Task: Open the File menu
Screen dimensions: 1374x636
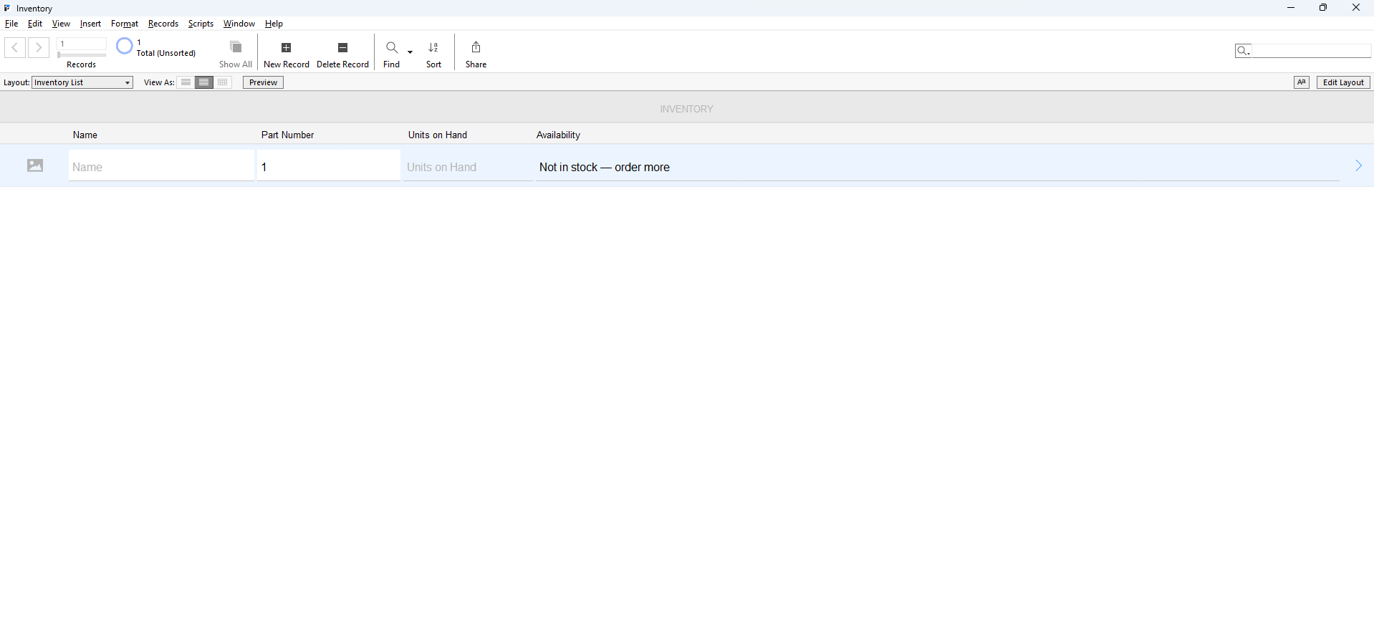Action: (11, 24)
